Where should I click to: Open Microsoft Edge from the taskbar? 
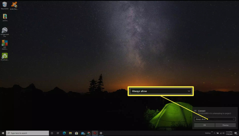pyautogui.click(x=64, y=133)
